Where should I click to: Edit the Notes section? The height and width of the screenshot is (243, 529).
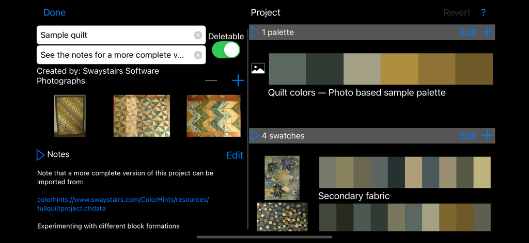coord(235,155)
